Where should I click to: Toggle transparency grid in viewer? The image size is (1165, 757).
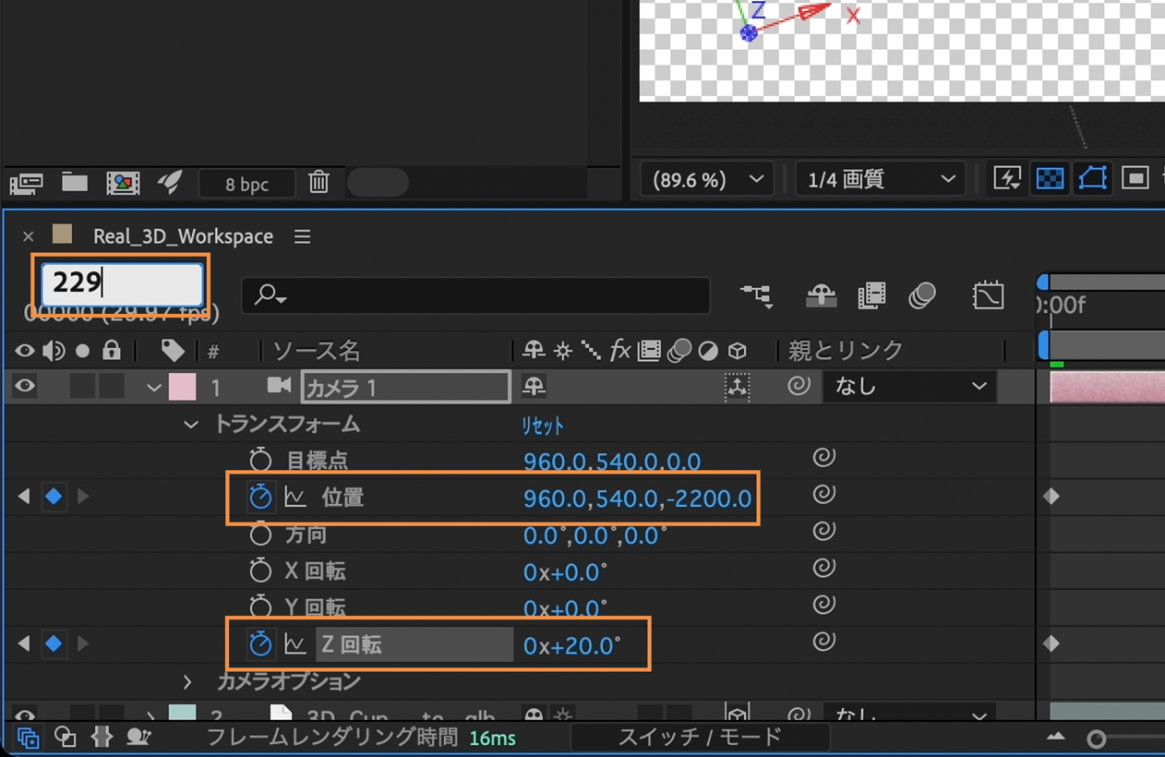click(x=1050, y=178)
